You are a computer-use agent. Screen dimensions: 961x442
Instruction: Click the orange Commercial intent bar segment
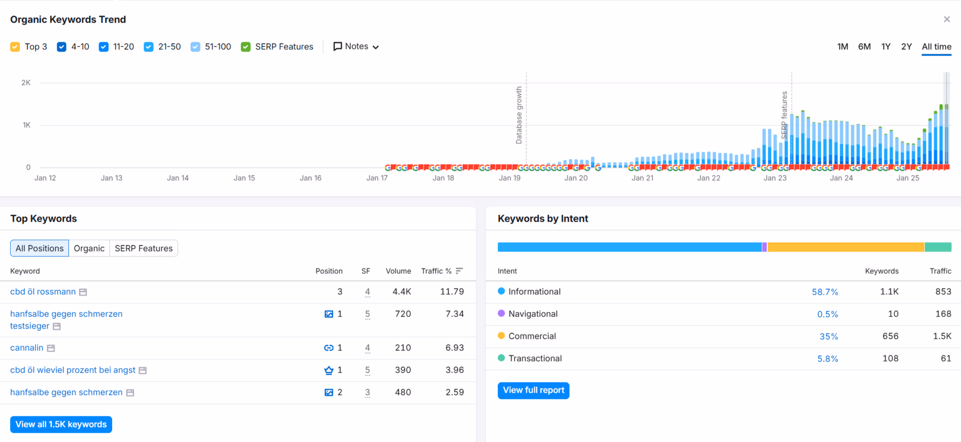[x=845, y=247]
